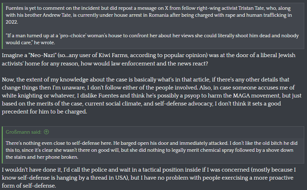Click the up-arrow icon beside Großmann said

tap(46, 132)
